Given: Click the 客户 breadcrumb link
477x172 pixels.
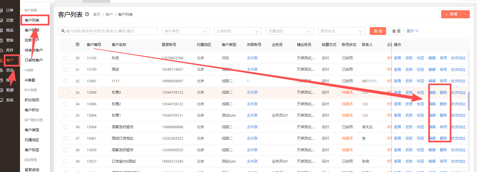Looking at the screenshot, I should coord(109,14).
